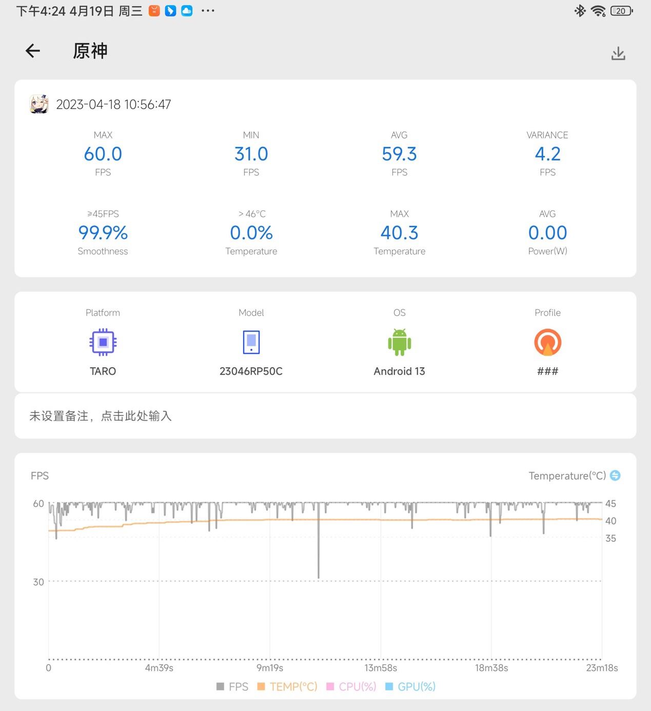The image size is (651, 711).
Task: Toggle CPU(%) series in chart legend
Action: (x=351, y=686)
